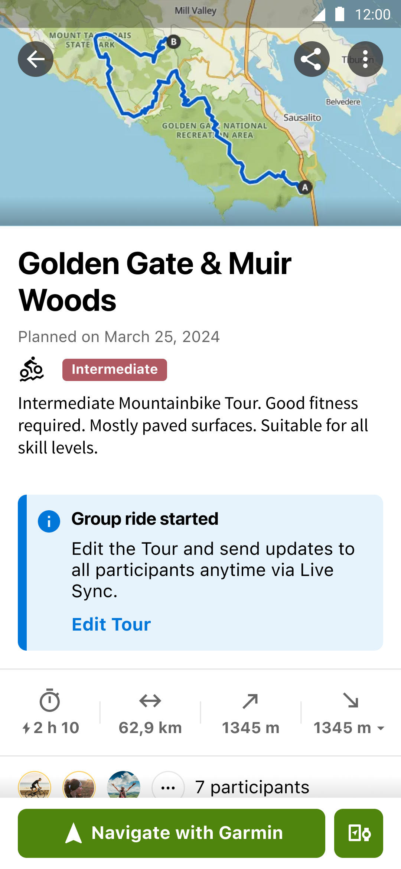This screenshot has height=869, width=401.
Task: View the 7 participants list
Action: click(x=252, y=787)
